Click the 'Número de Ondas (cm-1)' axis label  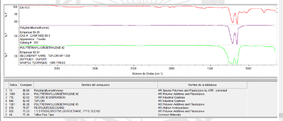(x=147, y=74)
